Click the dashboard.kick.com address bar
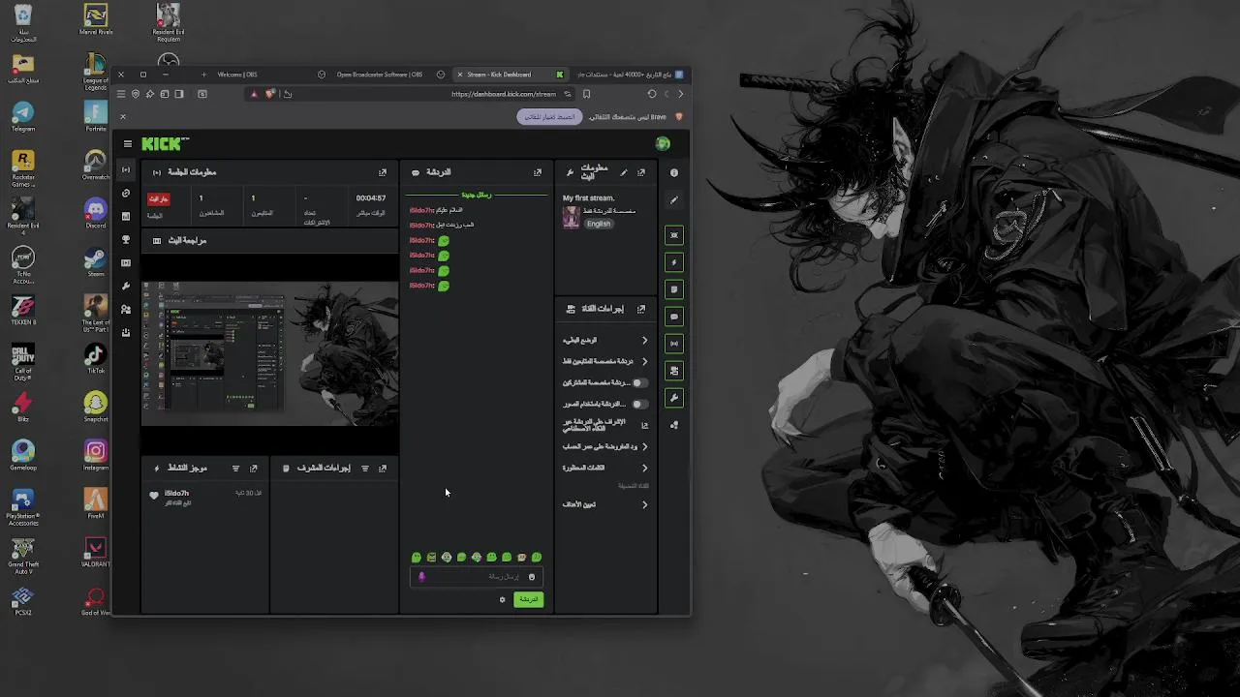This screenshot has height=697, width=1240. coord(504,94)
